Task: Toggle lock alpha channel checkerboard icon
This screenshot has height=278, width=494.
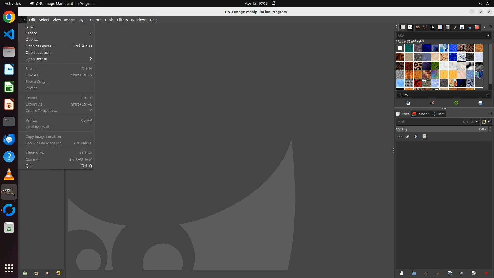Action: coord(424,136)
